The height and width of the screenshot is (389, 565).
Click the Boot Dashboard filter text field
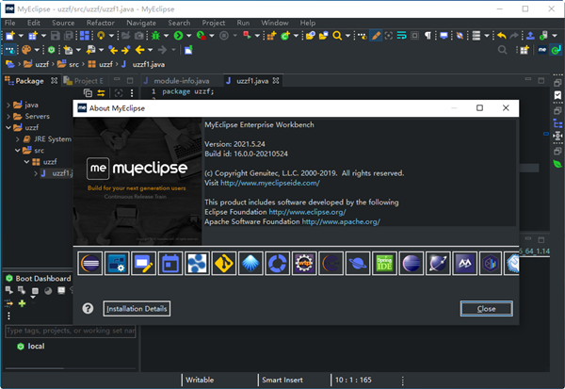(x=71, y=331)
